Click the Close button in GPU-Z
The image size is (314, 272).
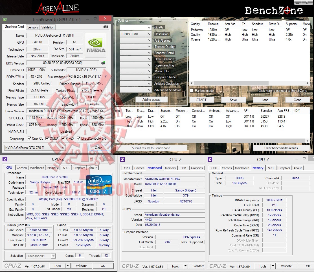pos(98,148)
